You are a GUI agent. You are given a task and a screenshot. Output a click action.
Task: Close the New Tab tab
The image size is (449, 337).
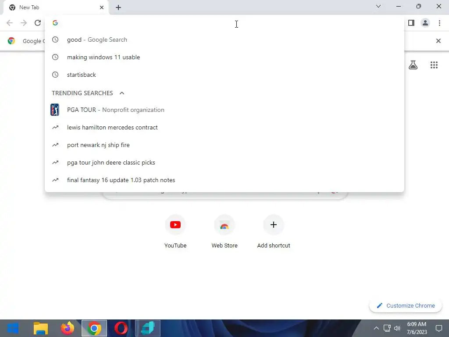point(102,7)
